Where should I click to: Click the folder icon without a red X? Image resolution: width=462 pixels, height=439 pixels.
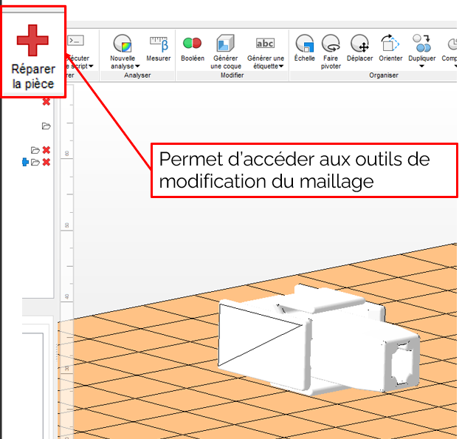tap(46, 126)
